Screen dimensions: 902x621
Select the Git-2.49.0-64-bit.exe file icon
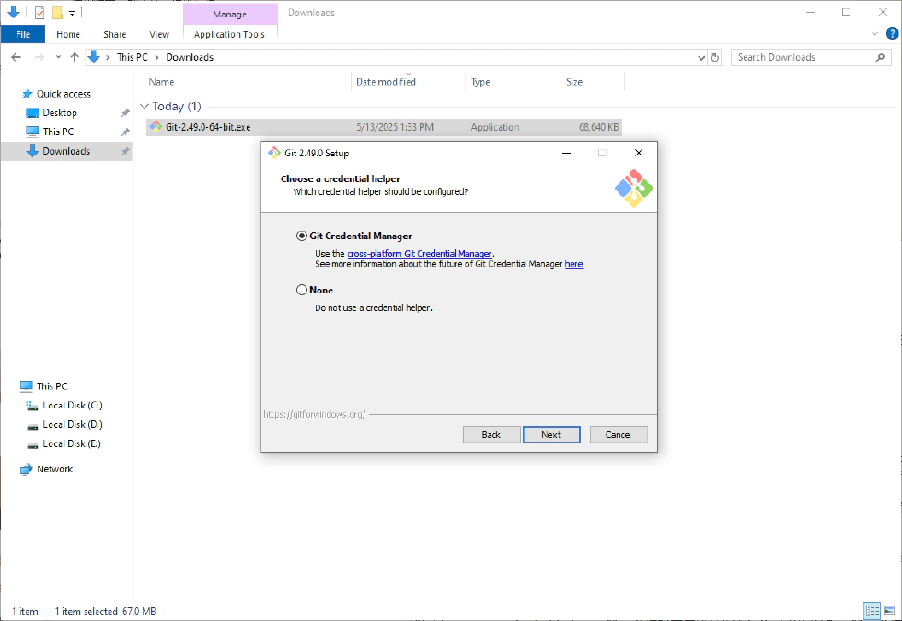[x=156, y=127]
